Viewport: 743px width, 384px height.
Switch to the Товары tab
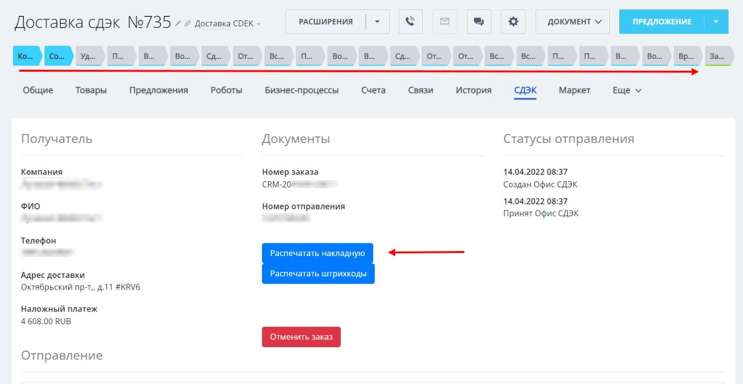(91, 90)
